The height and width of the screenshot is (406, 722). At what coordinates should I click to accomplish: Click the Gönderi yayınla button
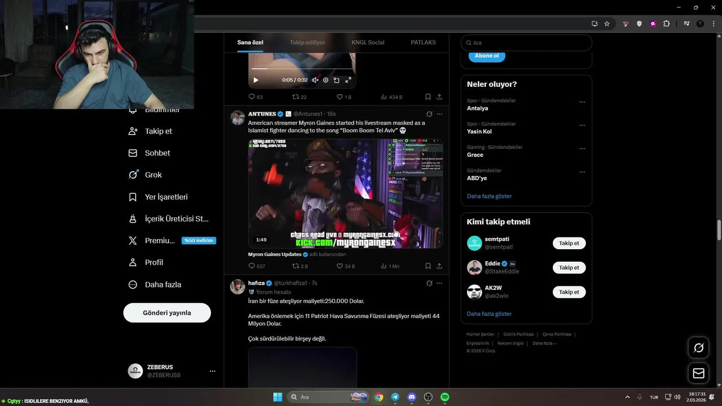pyautogui.click(x=167, y=312)
